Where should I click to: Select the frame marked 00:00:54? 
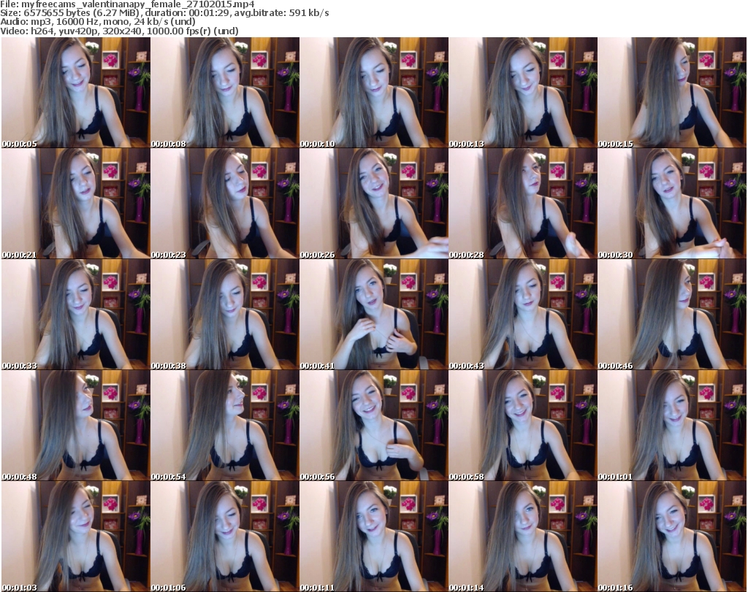(225, 426)
